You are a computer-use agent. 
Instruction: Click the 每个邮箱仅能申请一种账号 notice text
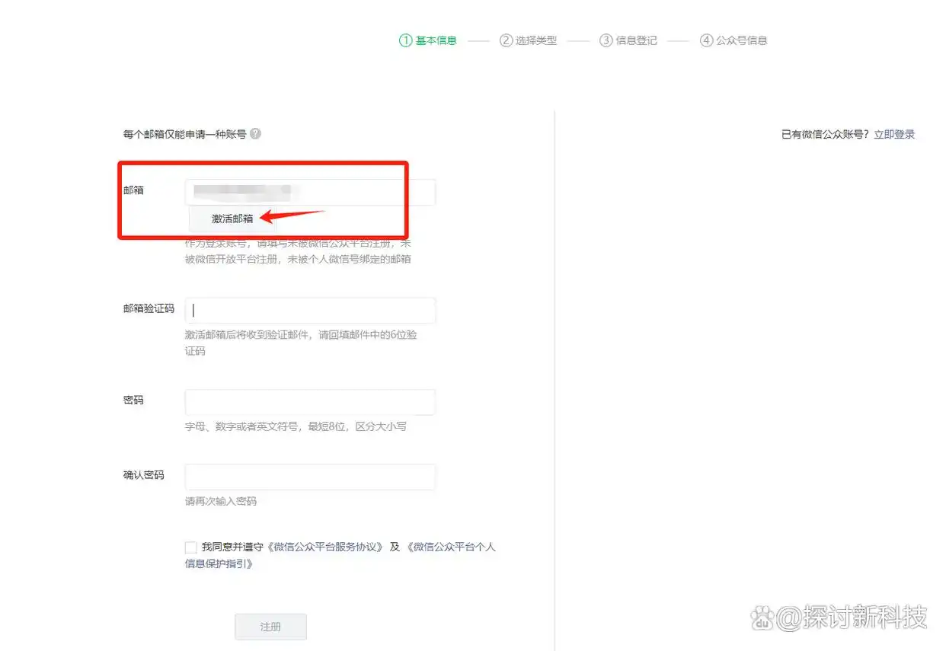pyautogui.click(x=184, y=135)
